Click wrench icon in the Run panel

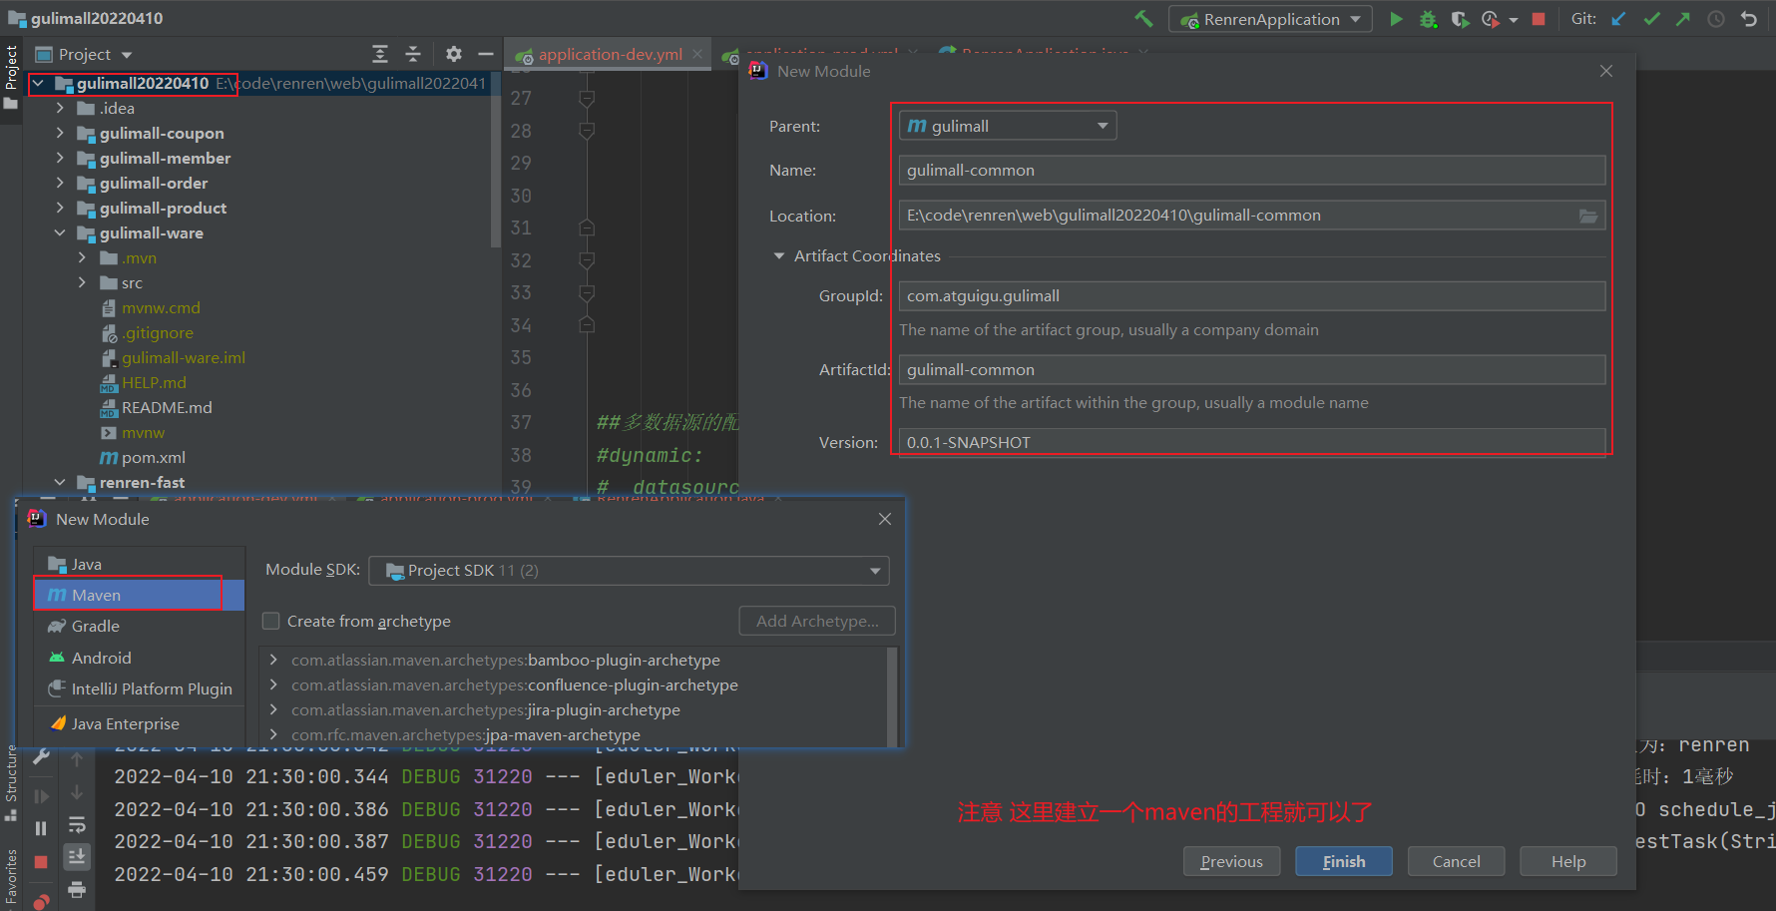[x=41, y=757]
